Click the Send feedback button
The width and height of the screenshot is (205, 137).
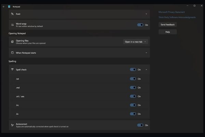[x=168, y=25]
